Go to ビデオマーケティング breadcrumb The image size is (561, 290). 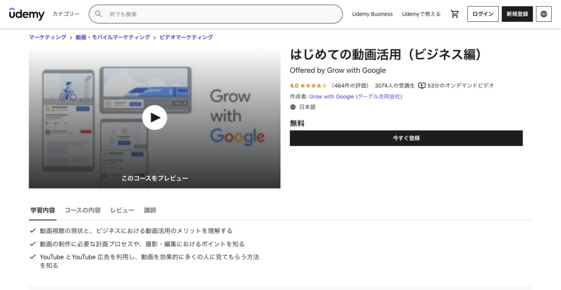[x=186, y=37]
